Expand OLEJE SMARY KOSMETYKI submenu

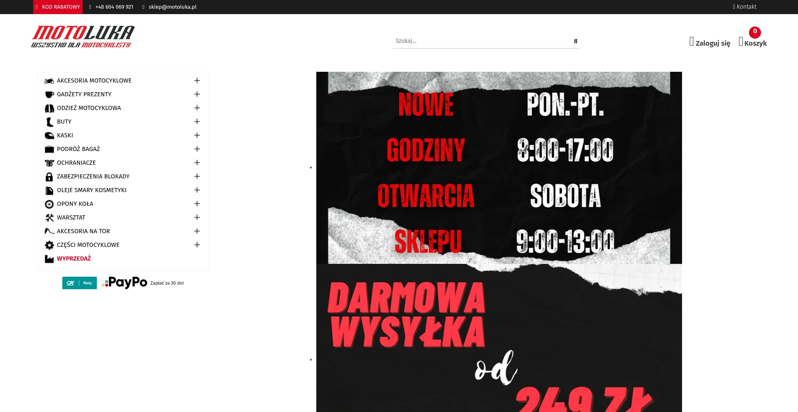click(197, 190)
